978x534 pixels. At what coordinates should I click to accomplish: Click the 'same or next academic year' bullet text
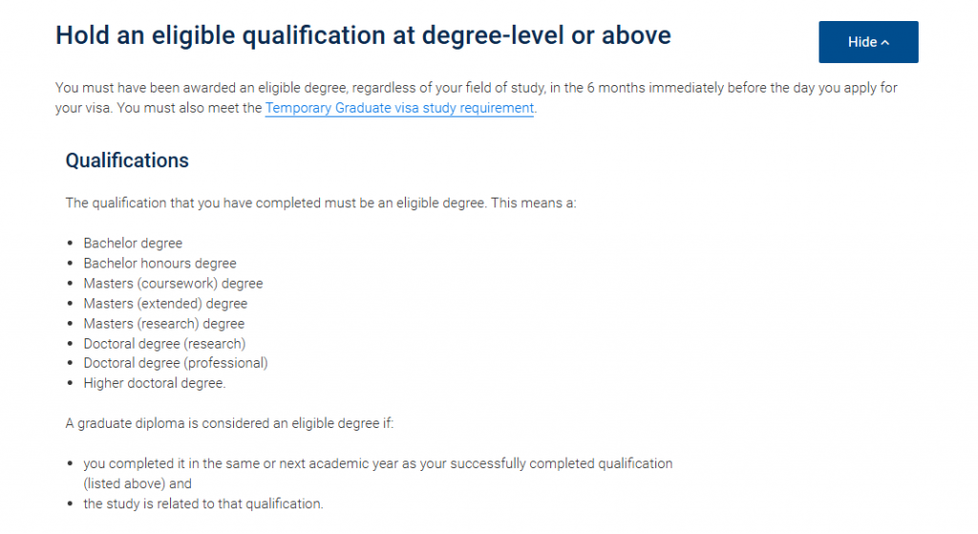pyautogui.click(x=378, y=463)
